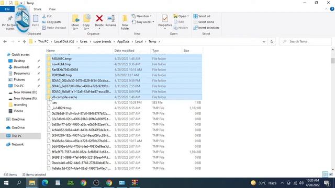
Task: Click AppData in the address path
Action: [123, 42]
